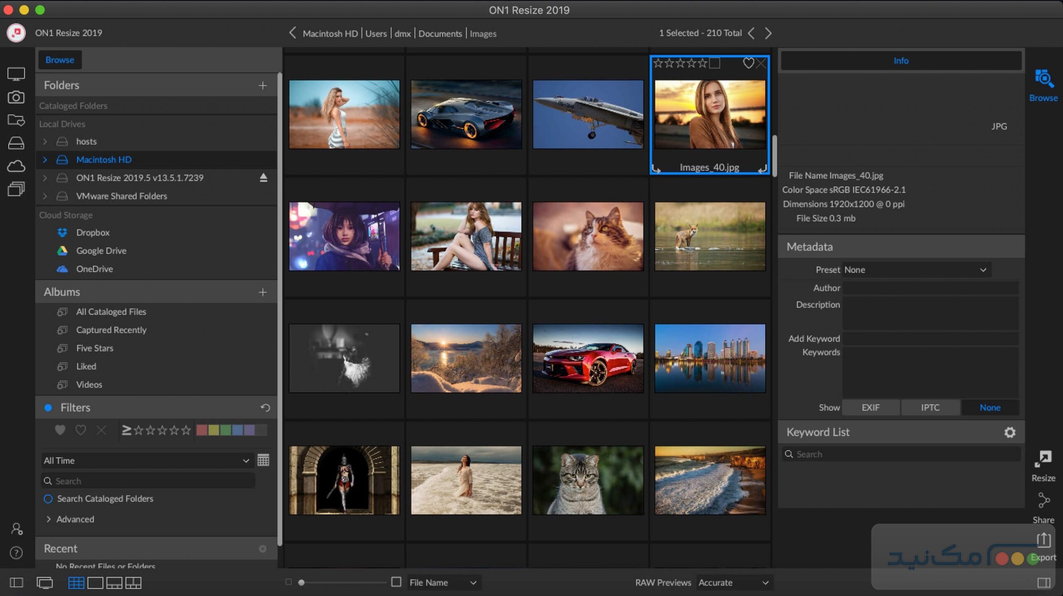The width and height of the screenshot is (1063, 596).
Task: Toggle the heart like on Images_40.jpg
Action: tap(748, 63)
